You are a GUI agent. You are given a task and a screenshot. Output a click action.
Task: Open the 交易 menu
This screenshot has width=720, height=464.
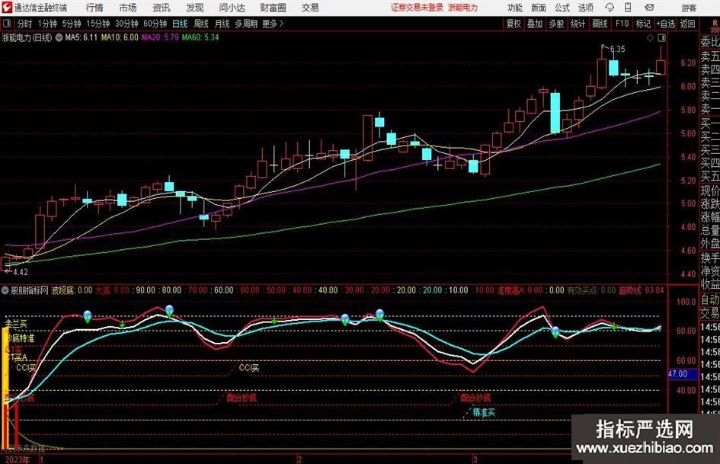[310, 8]
